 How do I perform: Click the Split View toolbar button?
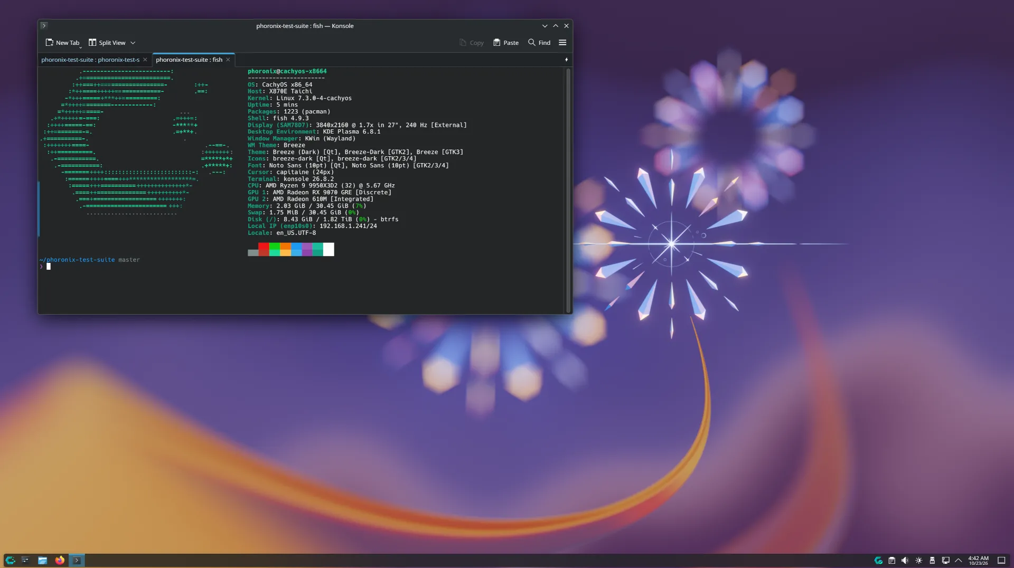pos(107,43)
